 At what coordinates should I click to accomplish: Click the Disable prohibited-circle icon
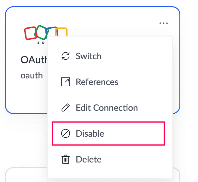(65, 134)
